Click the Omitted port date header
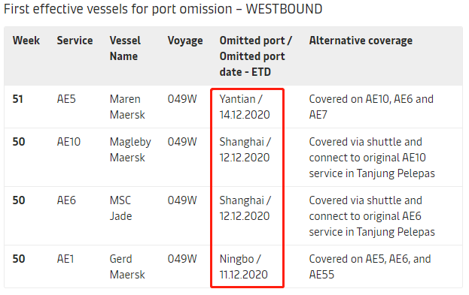The width and height of the screenshot is (469, 295). [256, 56]
